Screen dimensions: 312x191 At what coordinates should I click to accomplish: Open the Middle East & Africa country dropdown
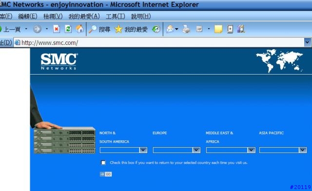coord(231,150)
